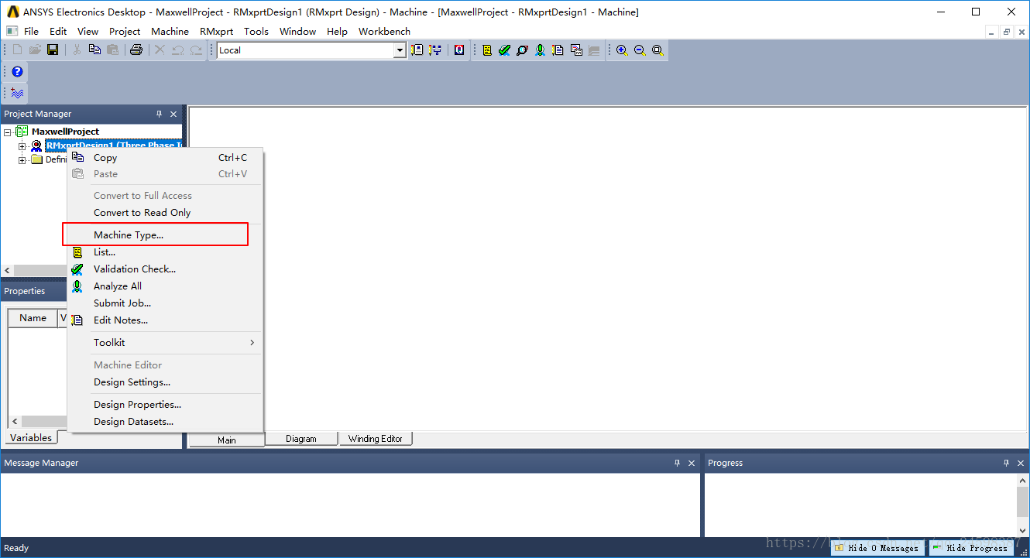Image resolution: width=1030 pixels, height=558 pixels.
Task: Open Help with the blue question mark icon
Action: (17, 71)
